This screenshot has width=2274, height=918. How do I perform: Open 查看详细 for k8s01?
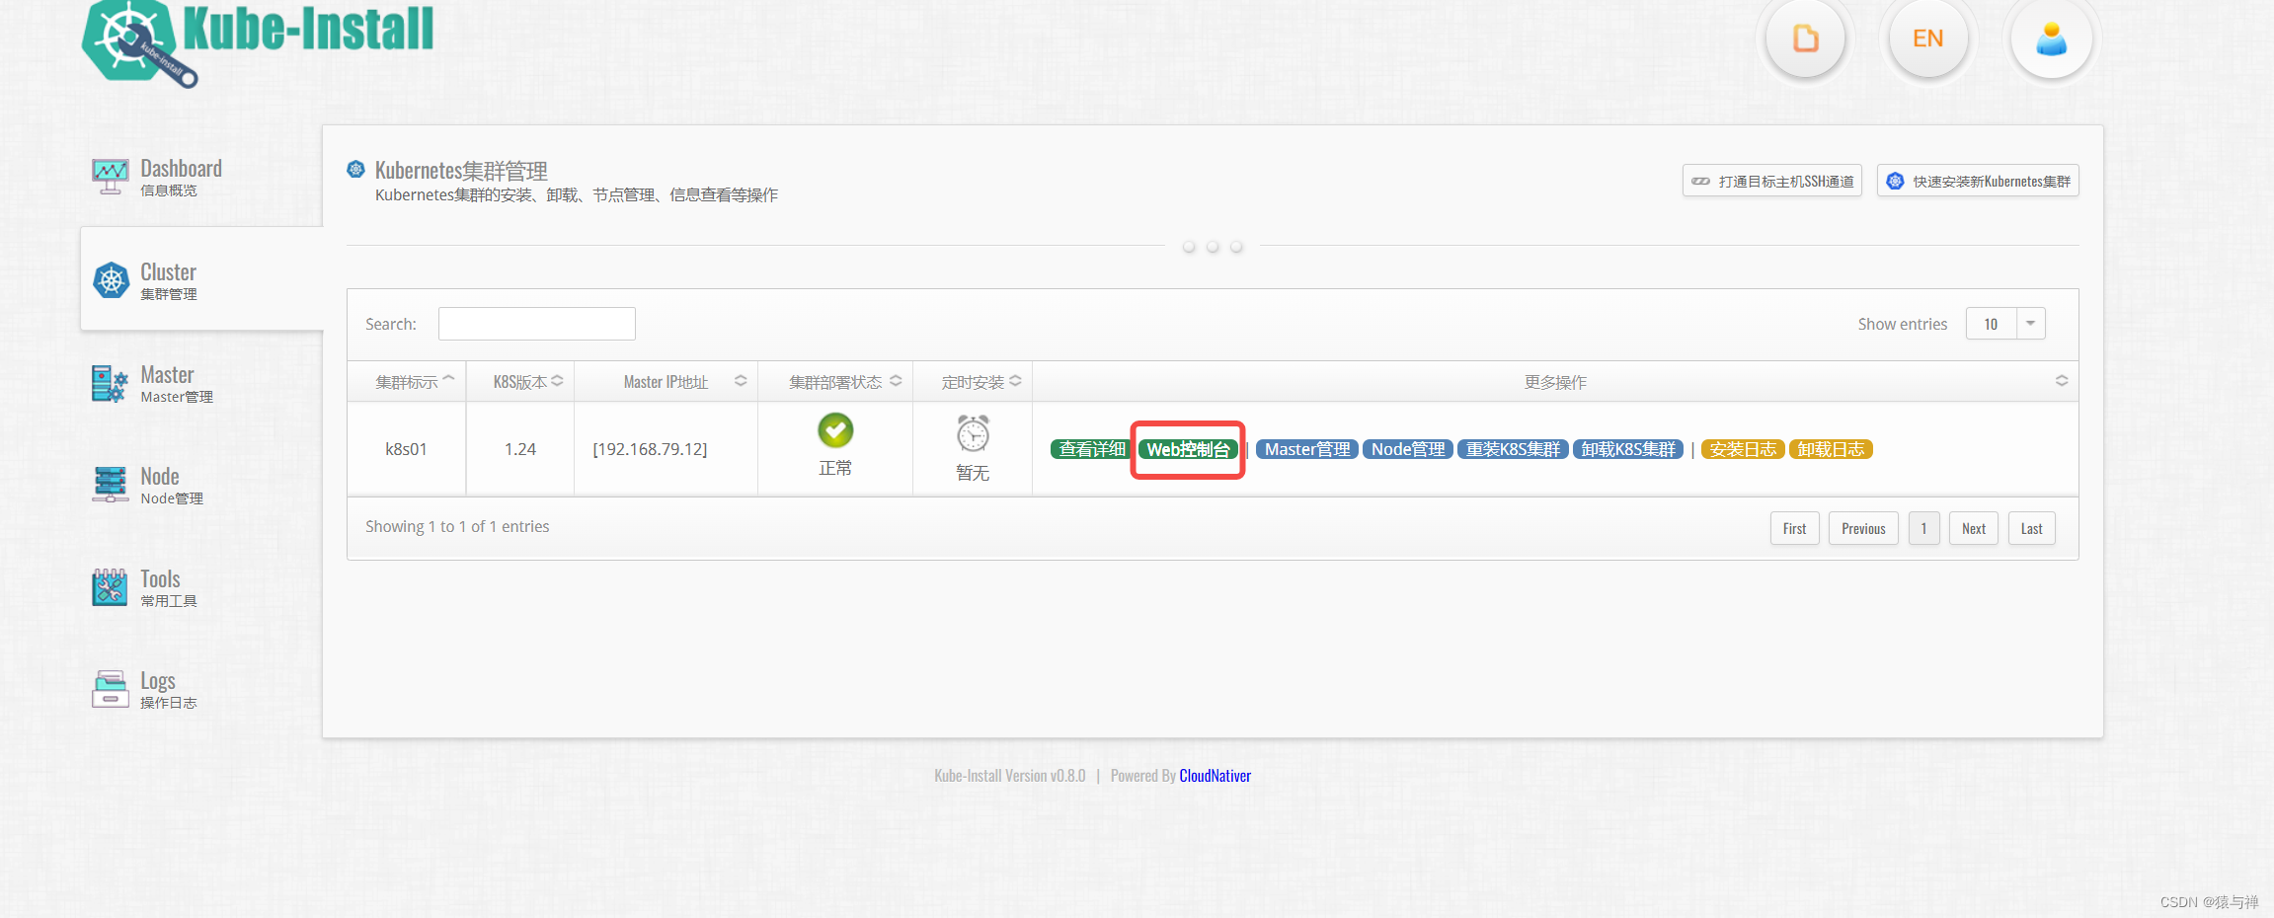1091,449
